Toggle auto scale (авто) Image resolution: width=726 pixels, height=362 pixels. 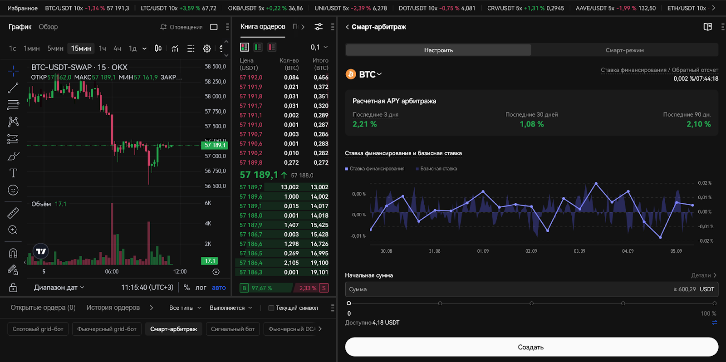click(x=219, y=288)
